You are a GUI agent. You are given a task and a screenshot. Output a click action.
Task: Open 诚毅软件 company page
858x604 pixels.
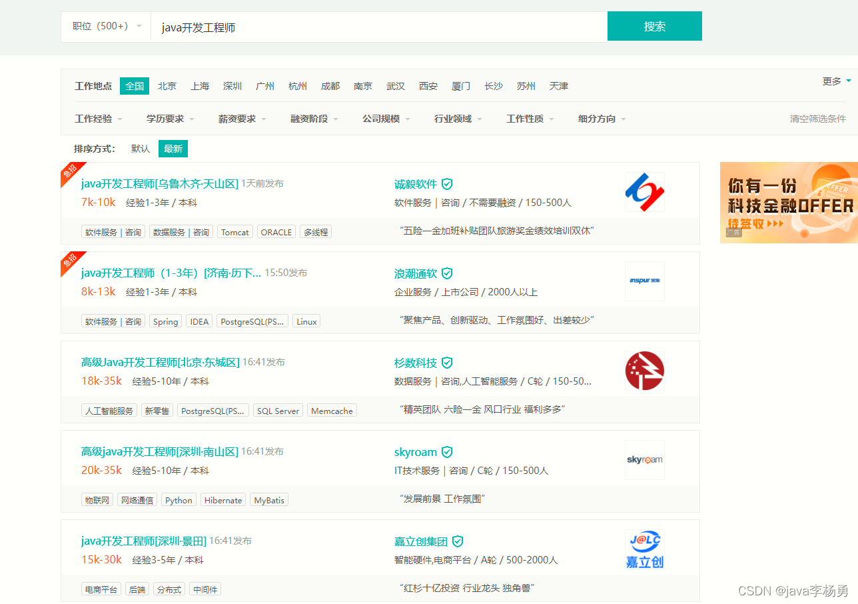pyautogui.click(x=416, y=184)
